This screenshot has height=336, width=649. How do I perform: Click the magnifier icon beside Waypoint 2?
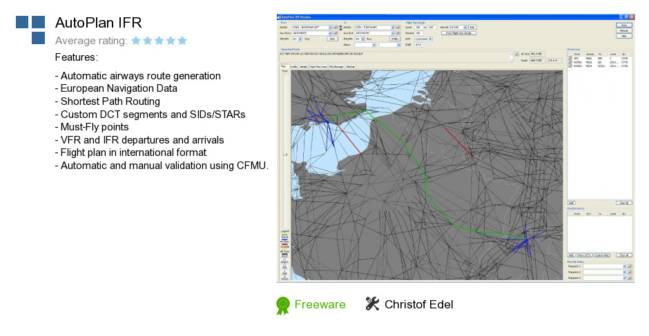click(x=630, y=273)
